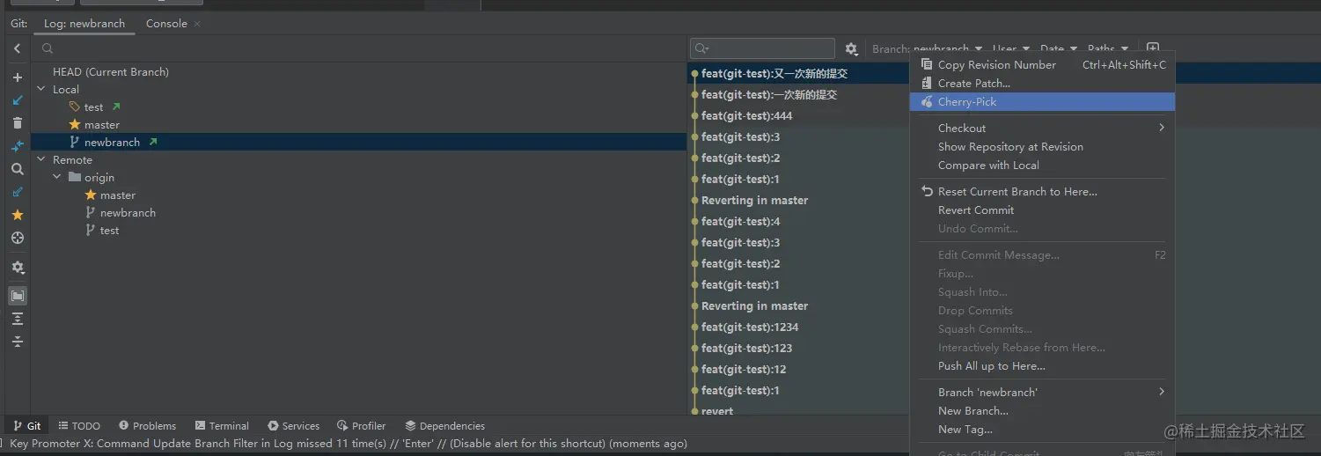Open the branches panel settings gear
The image size is (1321, 456).
18,268
